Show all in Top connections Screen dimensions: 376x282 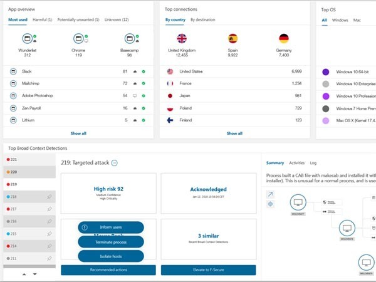tap(234, 133)
